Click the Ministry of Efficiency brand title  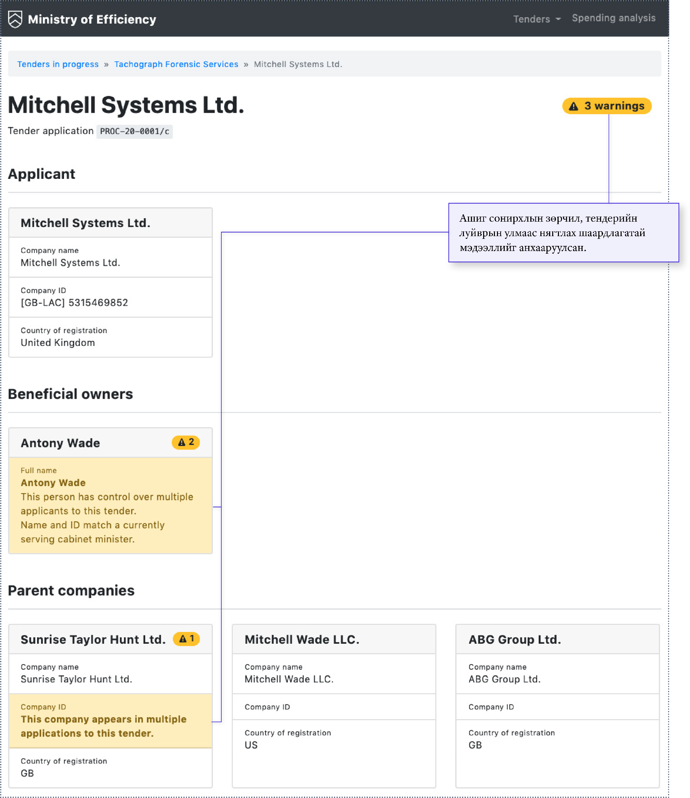pyautogui.click(x=92, y=20)
